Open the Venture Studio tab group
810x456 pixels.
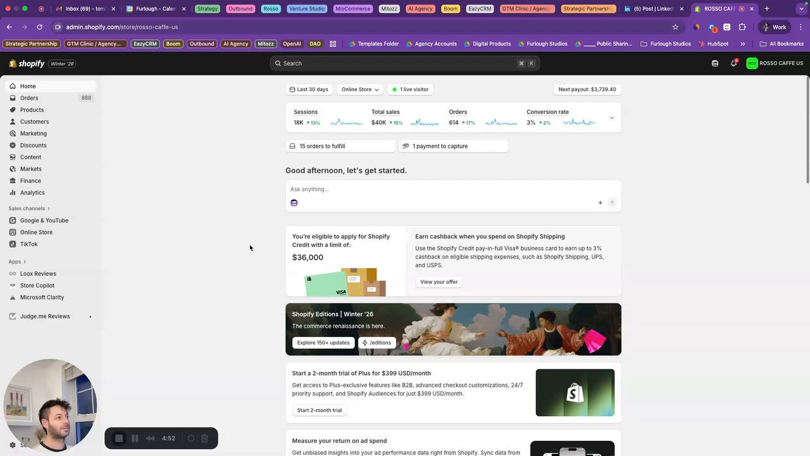click(x=307, y=9)
